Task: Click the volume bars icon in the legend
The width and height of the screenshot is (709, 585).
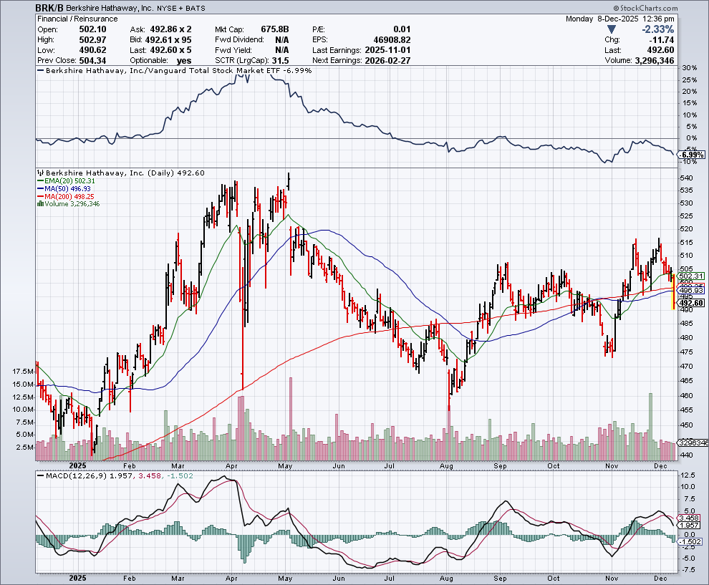Action: click(x=39, y=204)
